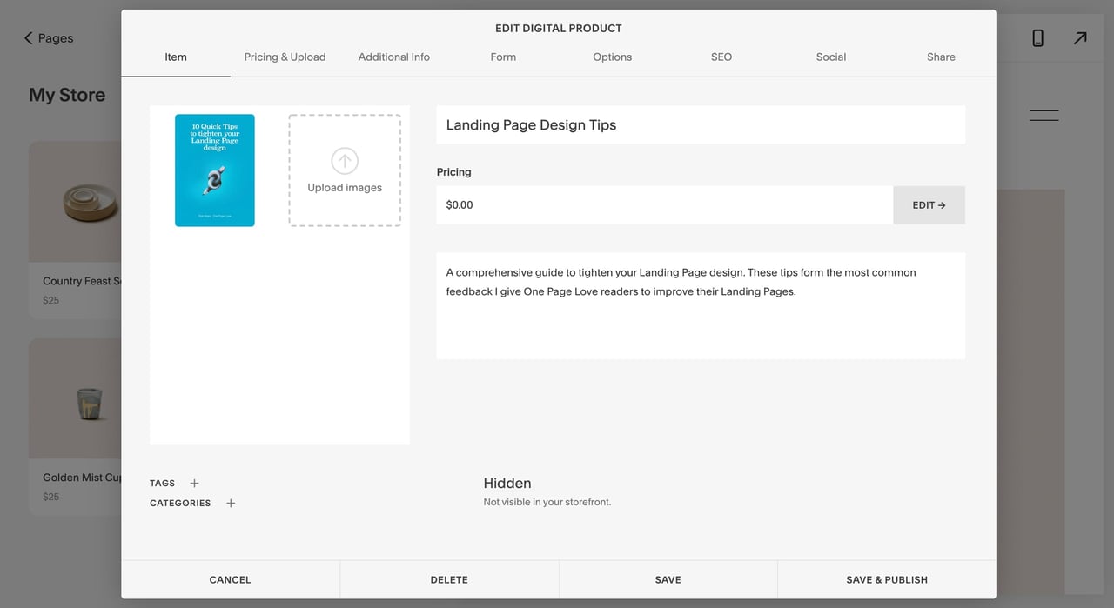The height and width of the screenshot is (608, 1114).
Task: Open the Social tab
Action: (830, 57)
